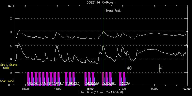
Task: Click the 1E-3 top axis value
Action: (x=11, y=5)
